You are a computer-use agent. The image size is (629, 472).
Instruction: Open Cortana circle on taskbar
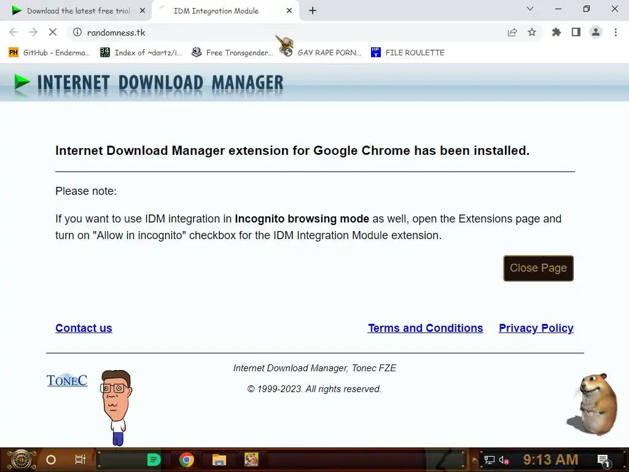pyautogui.click(x=51, y=460)
